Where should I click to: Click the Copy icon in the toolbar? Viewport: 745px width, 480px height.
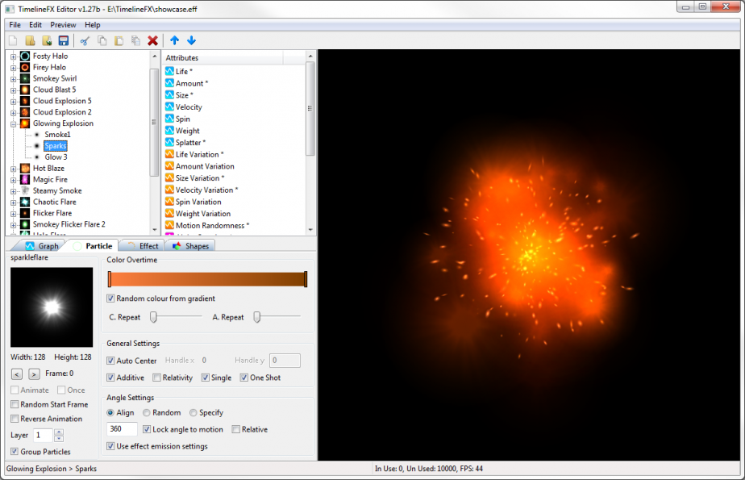pos(102,40)
